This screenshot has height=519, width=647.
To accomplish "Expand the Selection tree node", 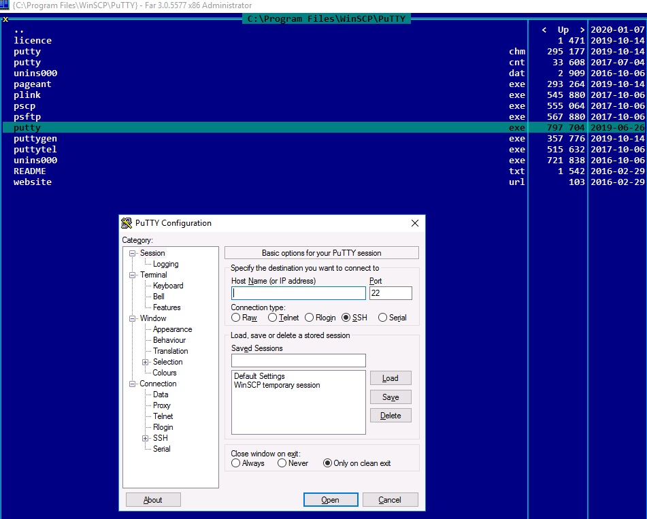I will pyautogui.click(x=145, y=363).
